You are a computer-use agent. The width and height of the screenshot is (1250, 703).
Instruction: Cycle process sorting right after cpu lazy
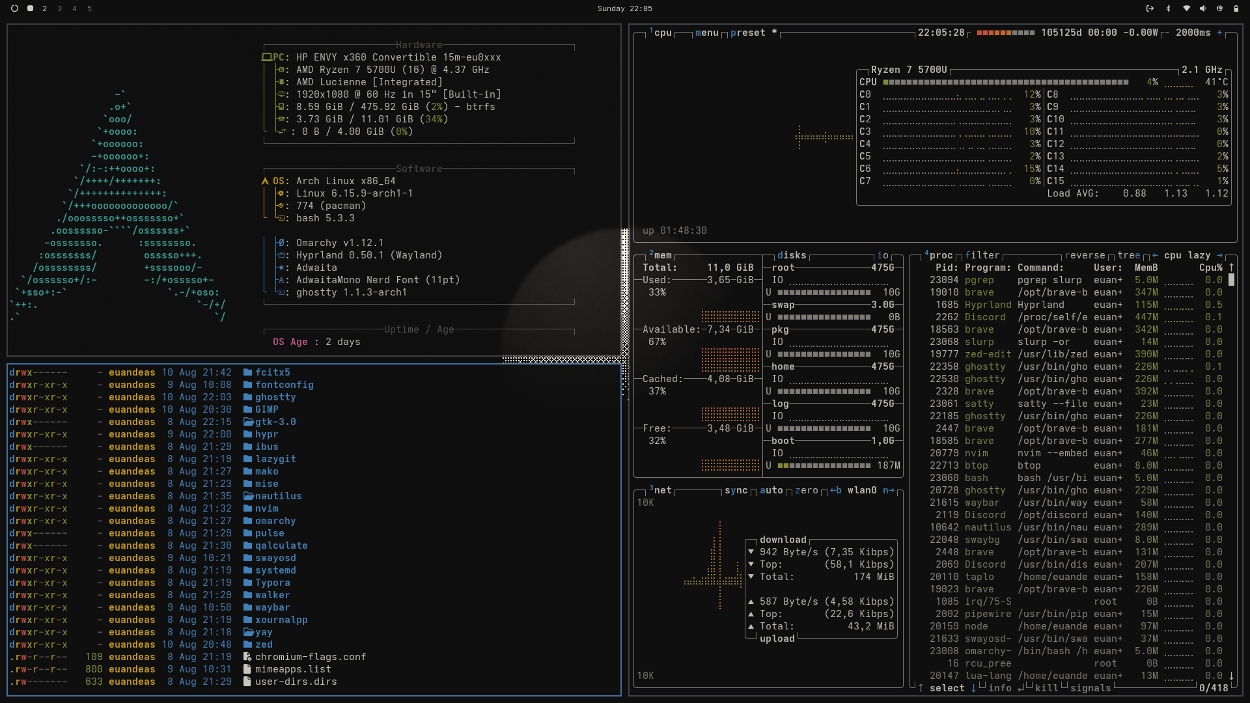[x=1219, y=255]
